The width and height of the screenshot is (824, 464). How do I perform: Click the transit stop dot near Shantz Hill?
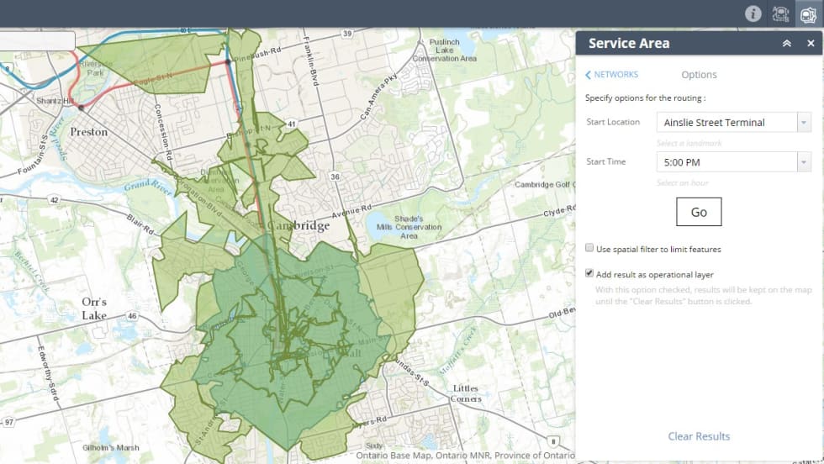tap(81, 108)
